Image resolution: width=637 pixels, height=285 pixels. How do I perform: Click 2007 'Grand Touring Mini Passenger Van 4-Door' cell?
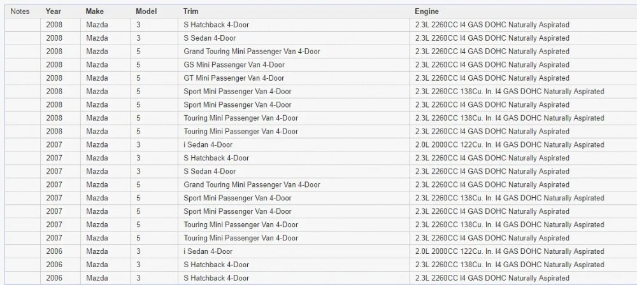(x=294, y=184)
